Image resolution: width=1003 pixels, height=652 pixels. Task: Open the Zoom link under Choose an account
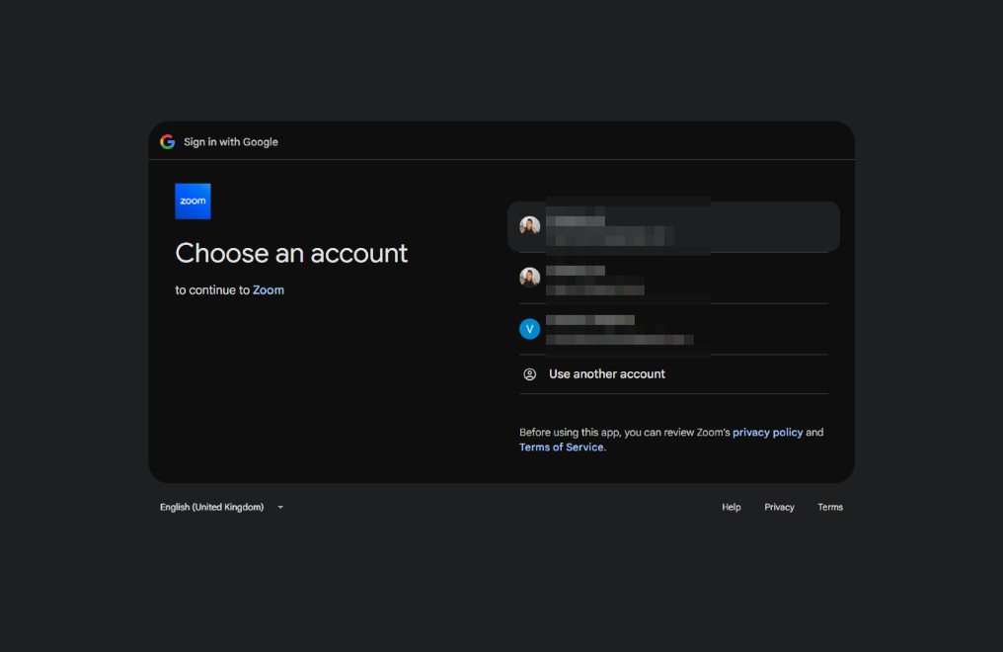tap(268, 289)
